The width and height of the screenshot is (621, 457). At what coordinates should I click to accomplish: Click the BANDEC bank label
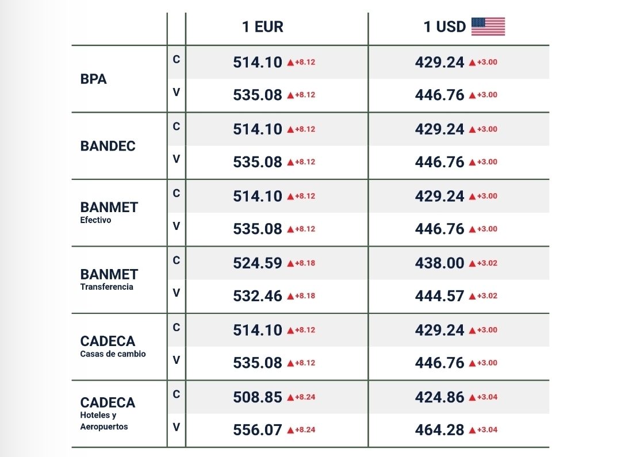tap(108, 146)
